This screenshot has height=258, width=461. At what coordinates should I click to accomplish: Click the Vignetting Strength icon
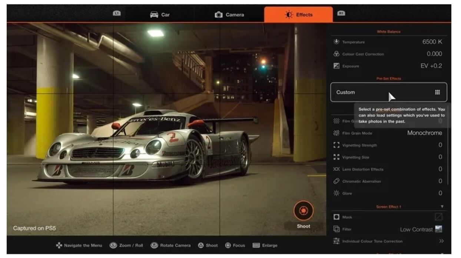pos(336,145)
